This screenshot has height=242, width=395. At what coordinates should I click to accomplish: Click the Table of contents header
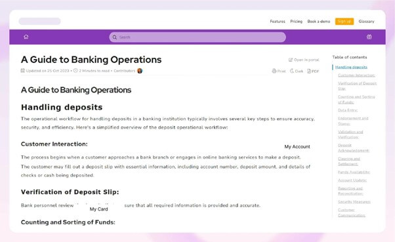click(x=350, y=57)
